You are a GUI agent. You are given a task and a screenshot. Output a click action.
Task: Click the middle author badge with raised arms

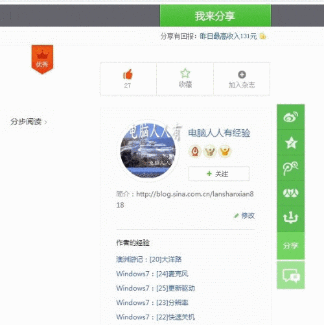pyautogui.click(x=209, y=151)
